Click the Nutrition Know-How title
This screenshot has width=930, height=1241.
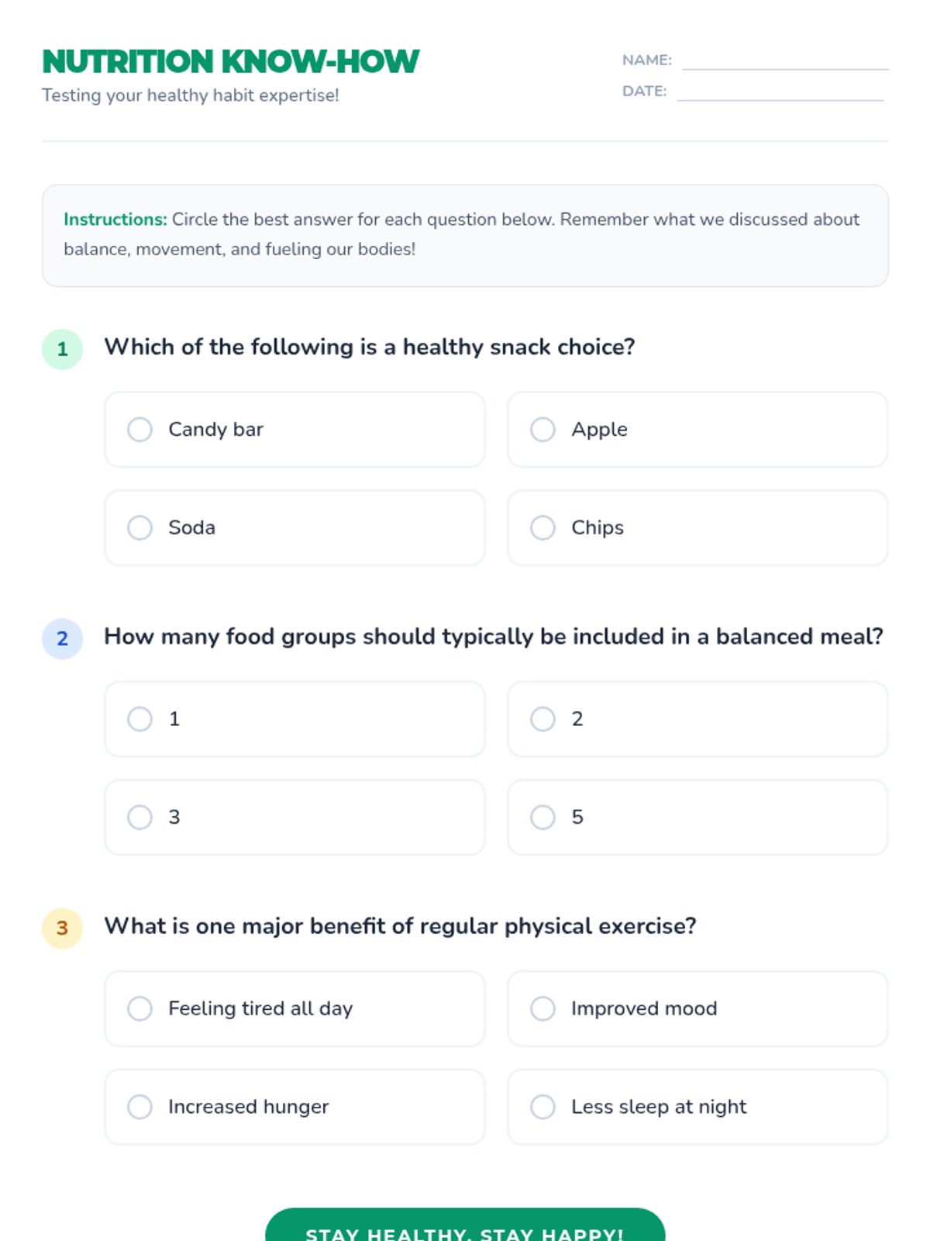pos(230,61)
